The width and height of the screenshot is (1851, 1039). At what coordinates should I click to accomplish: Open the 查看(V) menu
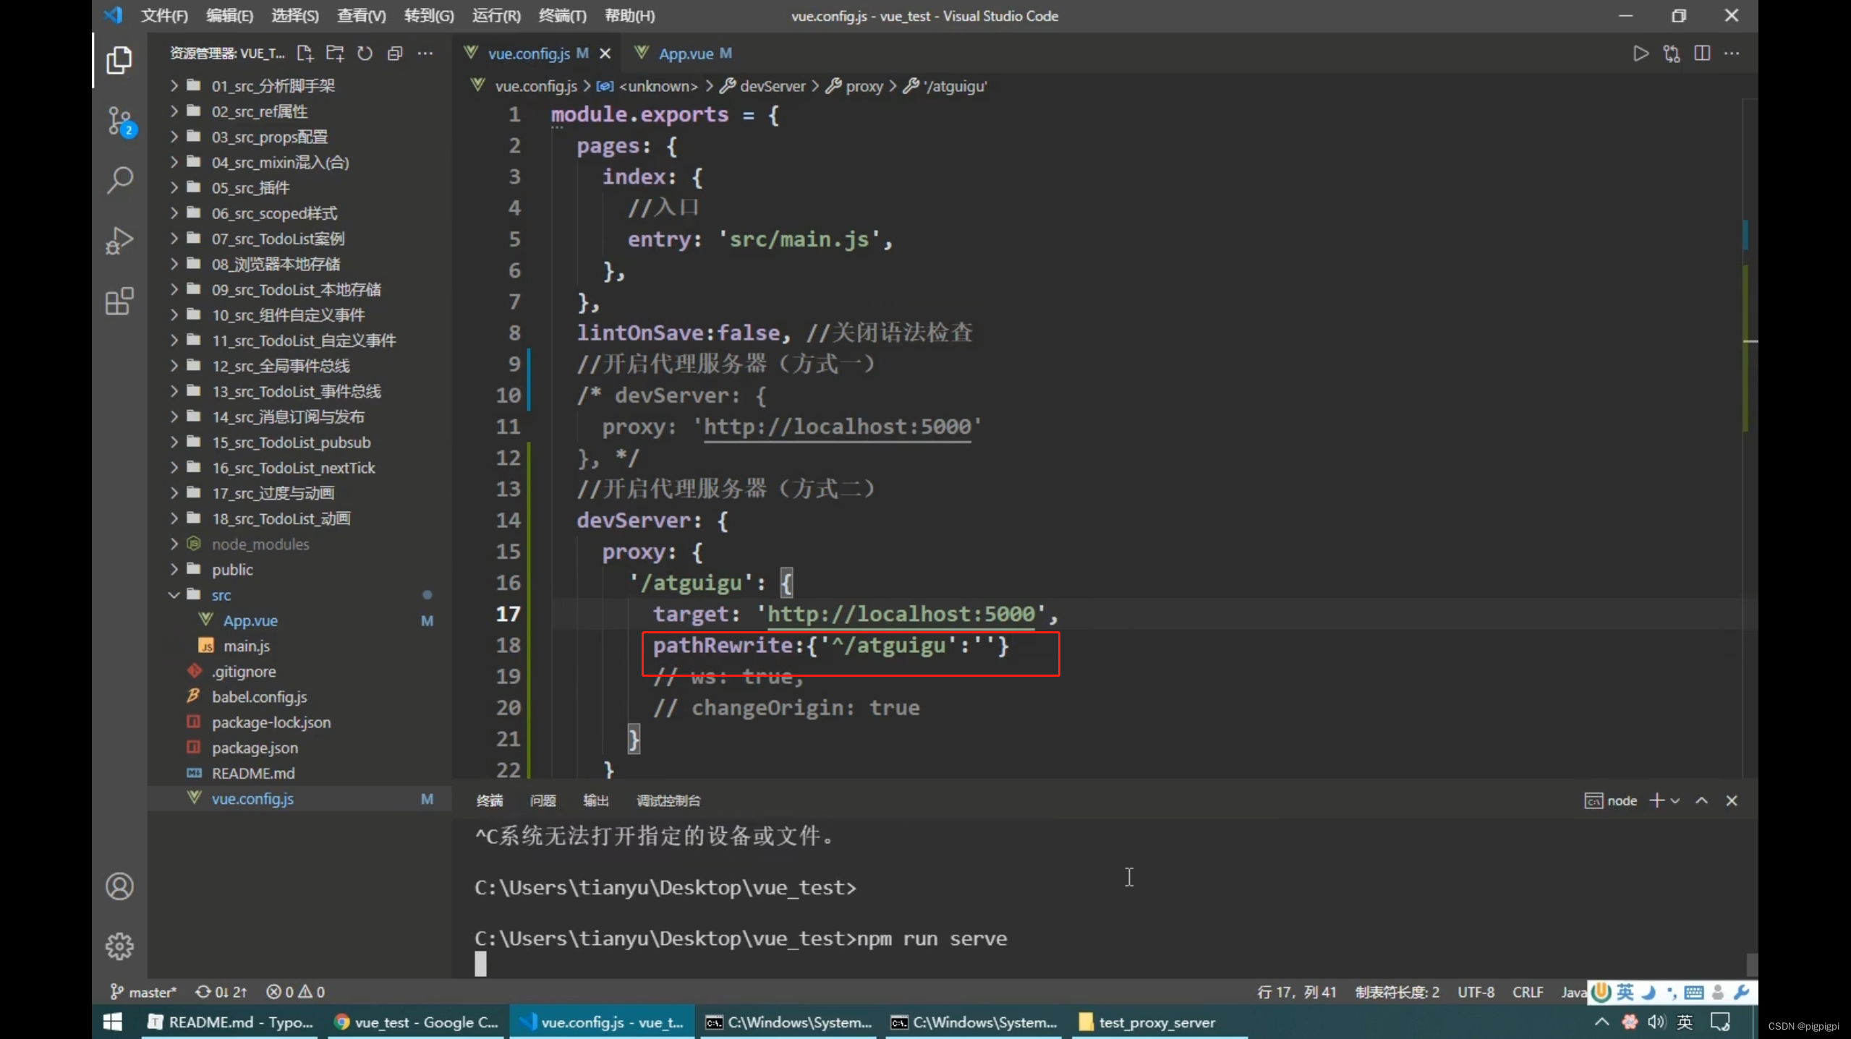tap(361, 16)
